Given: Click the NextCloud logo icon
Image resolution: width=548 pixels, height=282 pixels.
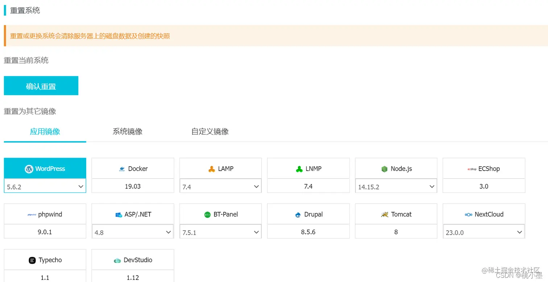Looking at the screenshot, I should (468, 215).
